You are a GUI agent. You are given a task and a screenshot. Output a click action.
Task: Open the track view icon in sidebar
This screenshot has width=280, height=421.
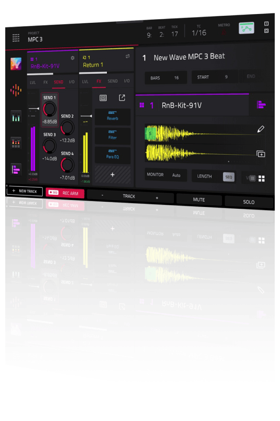[x=16, y=169]
